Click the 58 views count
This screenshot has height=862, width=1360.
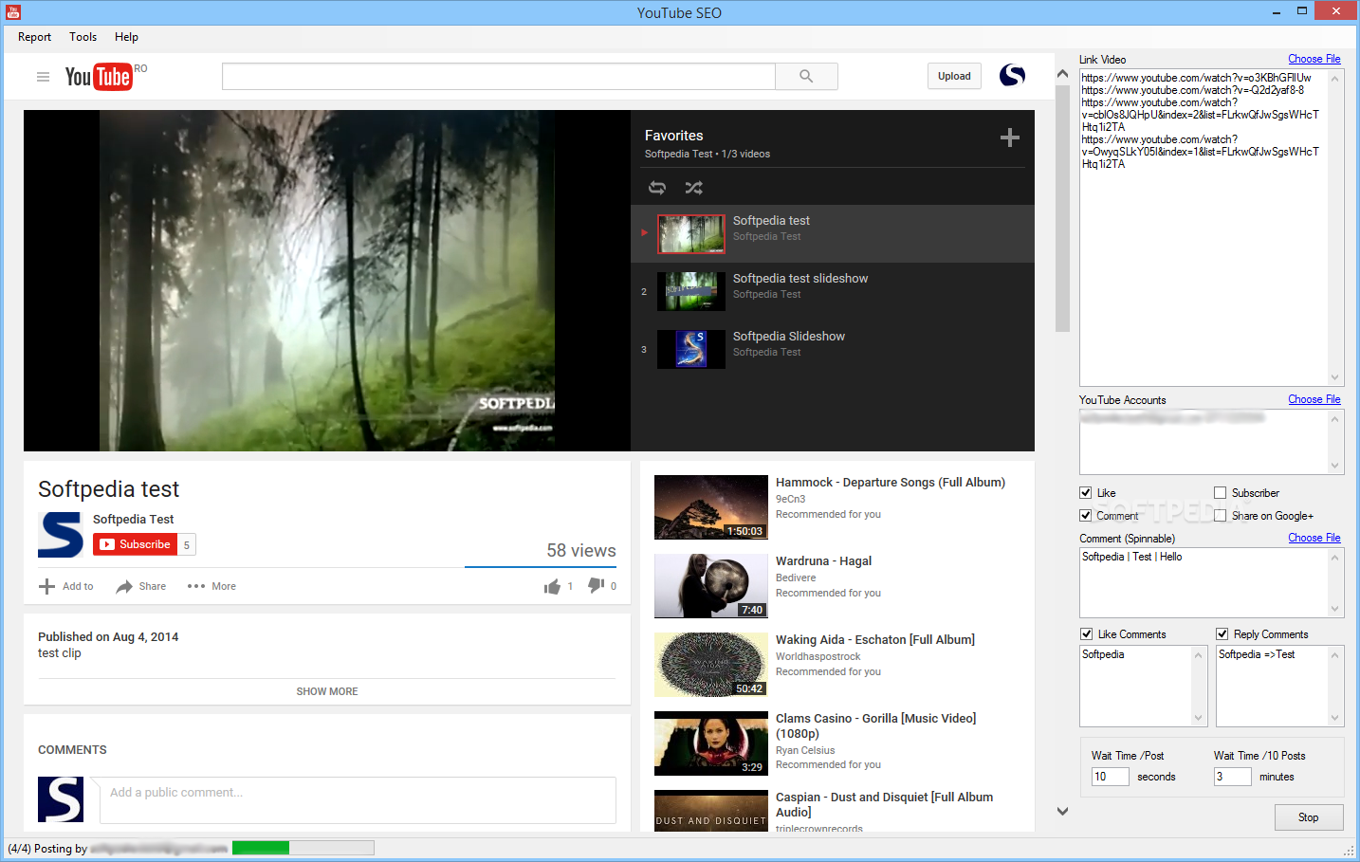(x=581, y=551)
